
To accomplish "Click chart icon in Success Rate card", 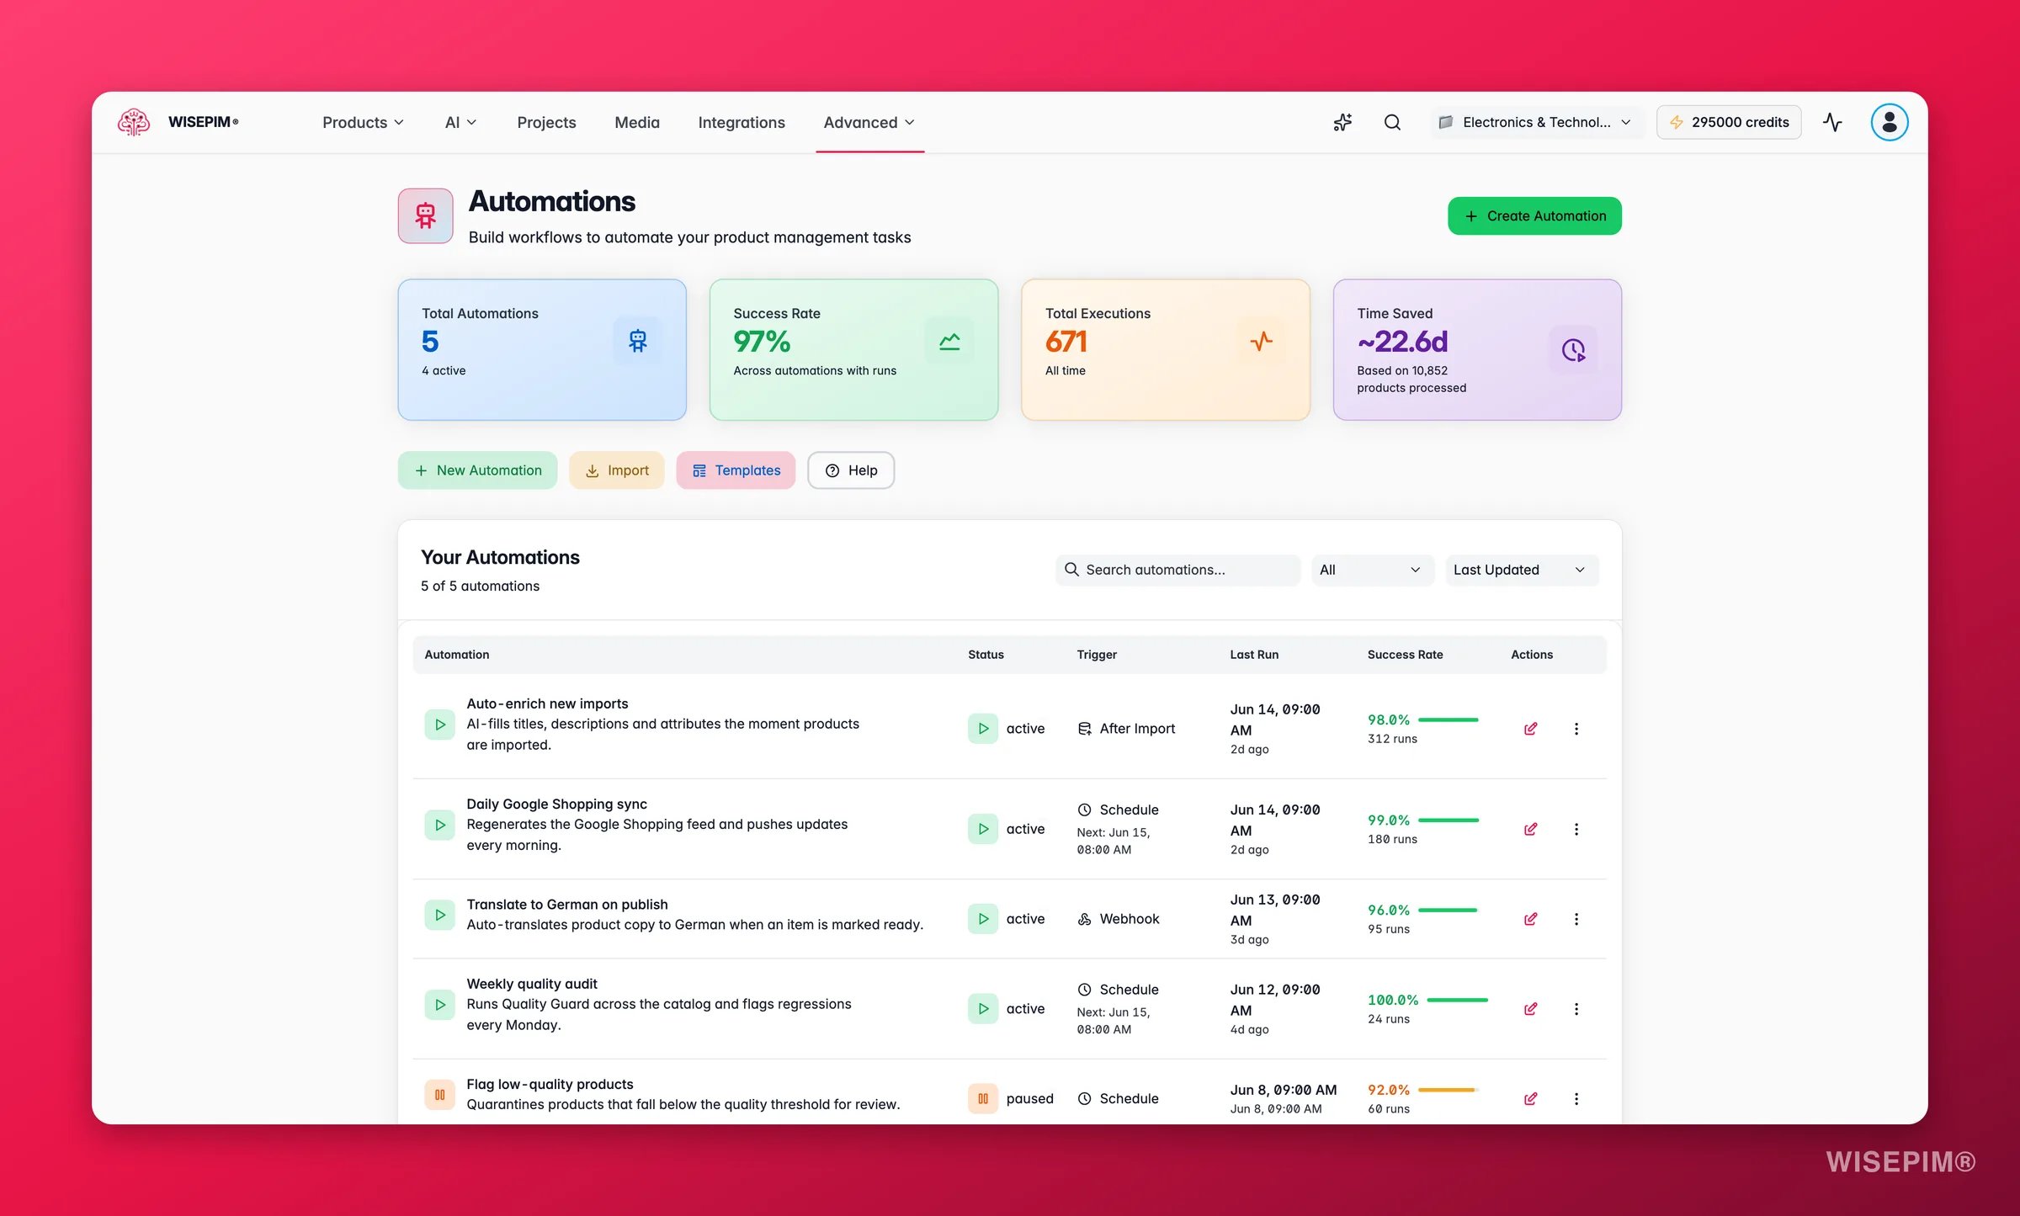I will (x=949, y=340).
